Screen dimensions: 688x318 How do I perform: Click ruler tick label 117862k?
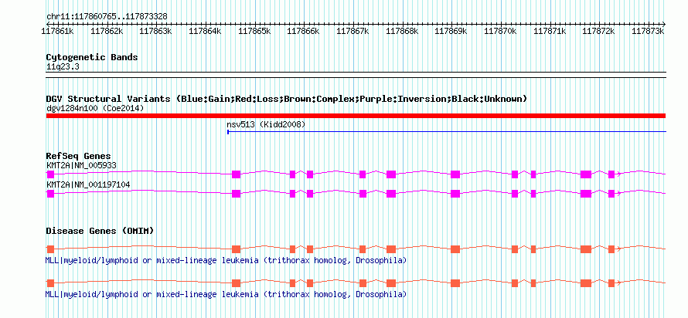tap(107, 31)
